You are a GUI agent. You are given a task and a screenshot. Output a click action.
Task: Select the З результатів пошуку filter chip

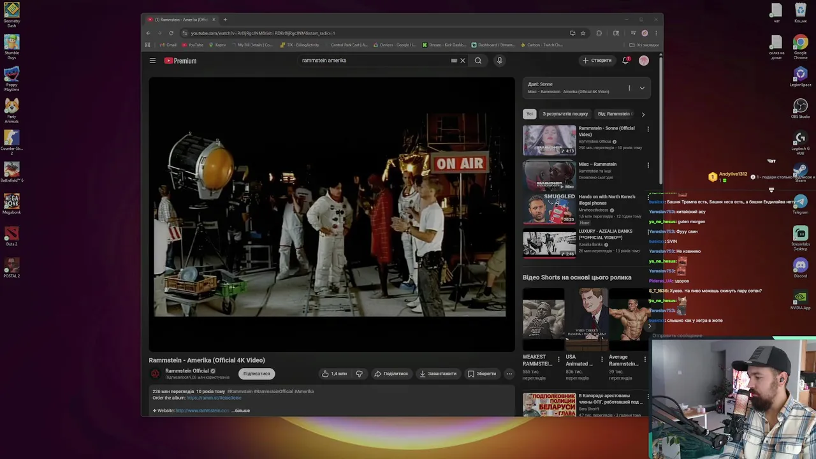click(565, 114)
